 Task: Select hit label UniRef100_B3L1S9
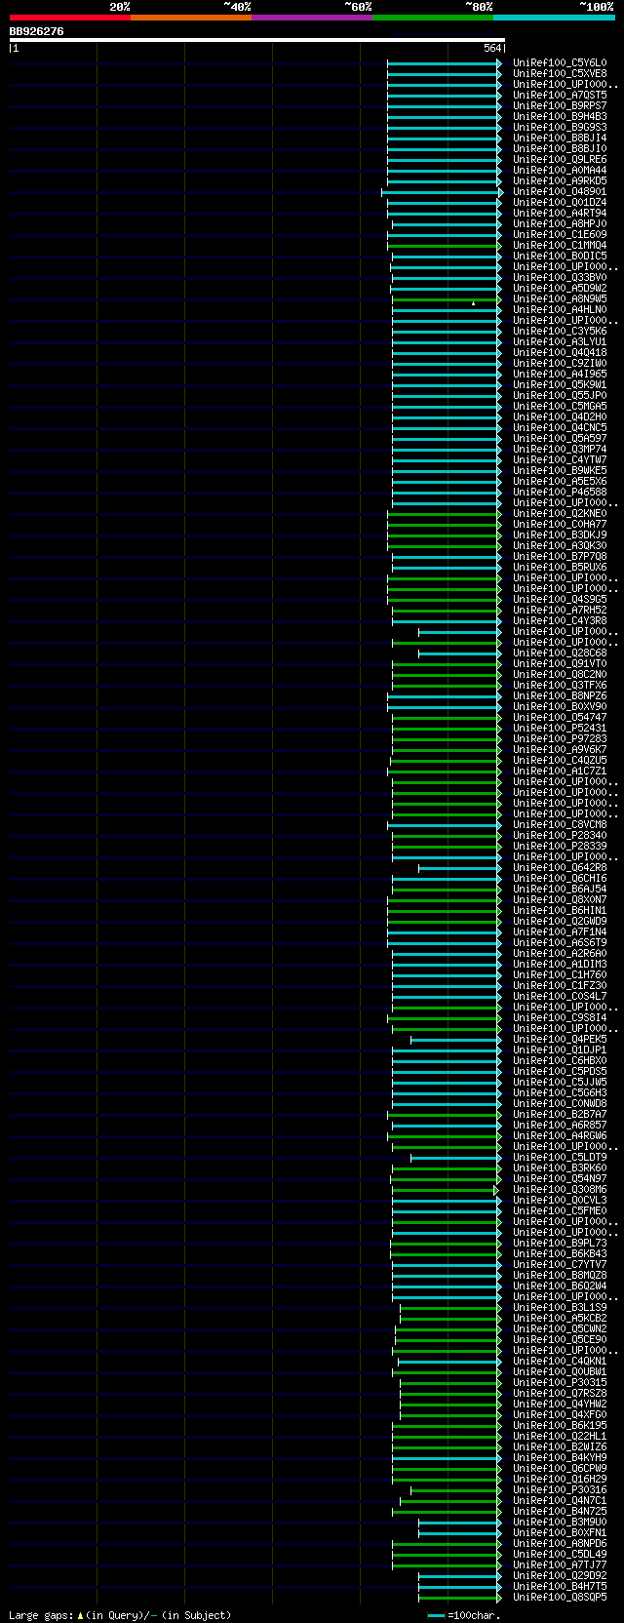pyautogui.click(x=560, y=1307)
